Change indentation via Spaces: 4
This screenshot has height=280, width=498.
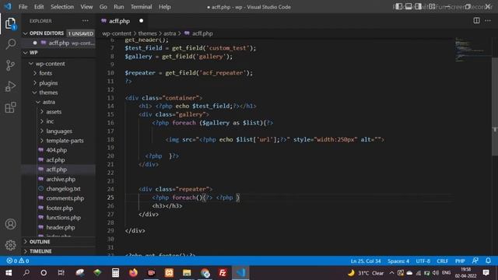click(x=398, y=261)
